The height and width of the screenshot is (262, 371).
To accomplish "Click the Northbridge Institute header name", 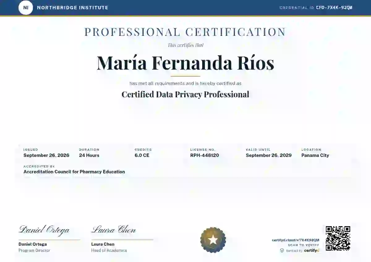I will 73,7.
